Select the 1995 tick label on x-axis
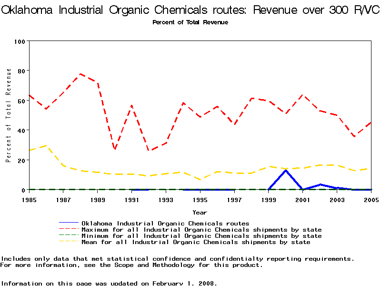 (x=200, y=200)
